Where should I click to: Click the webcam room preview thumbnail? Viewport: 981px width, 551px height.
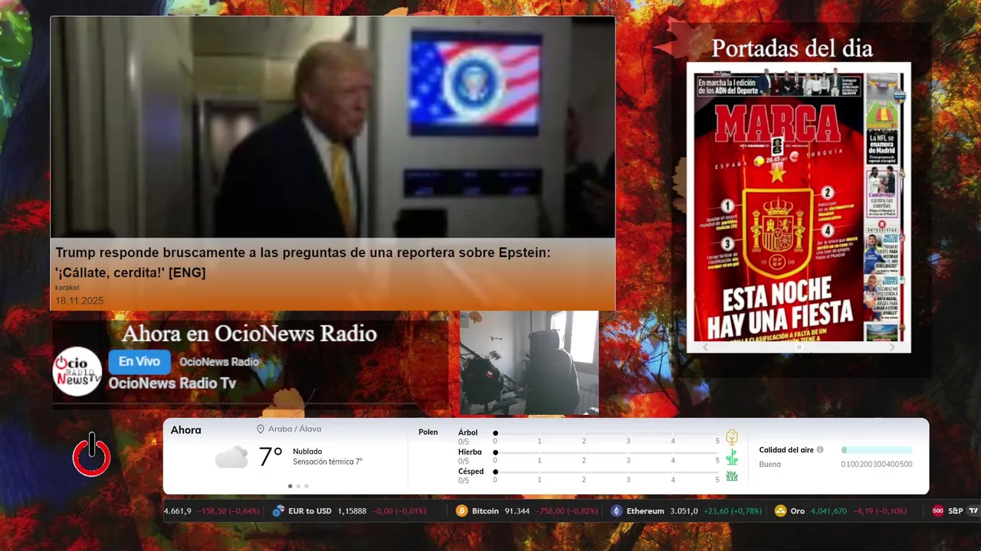529,363
